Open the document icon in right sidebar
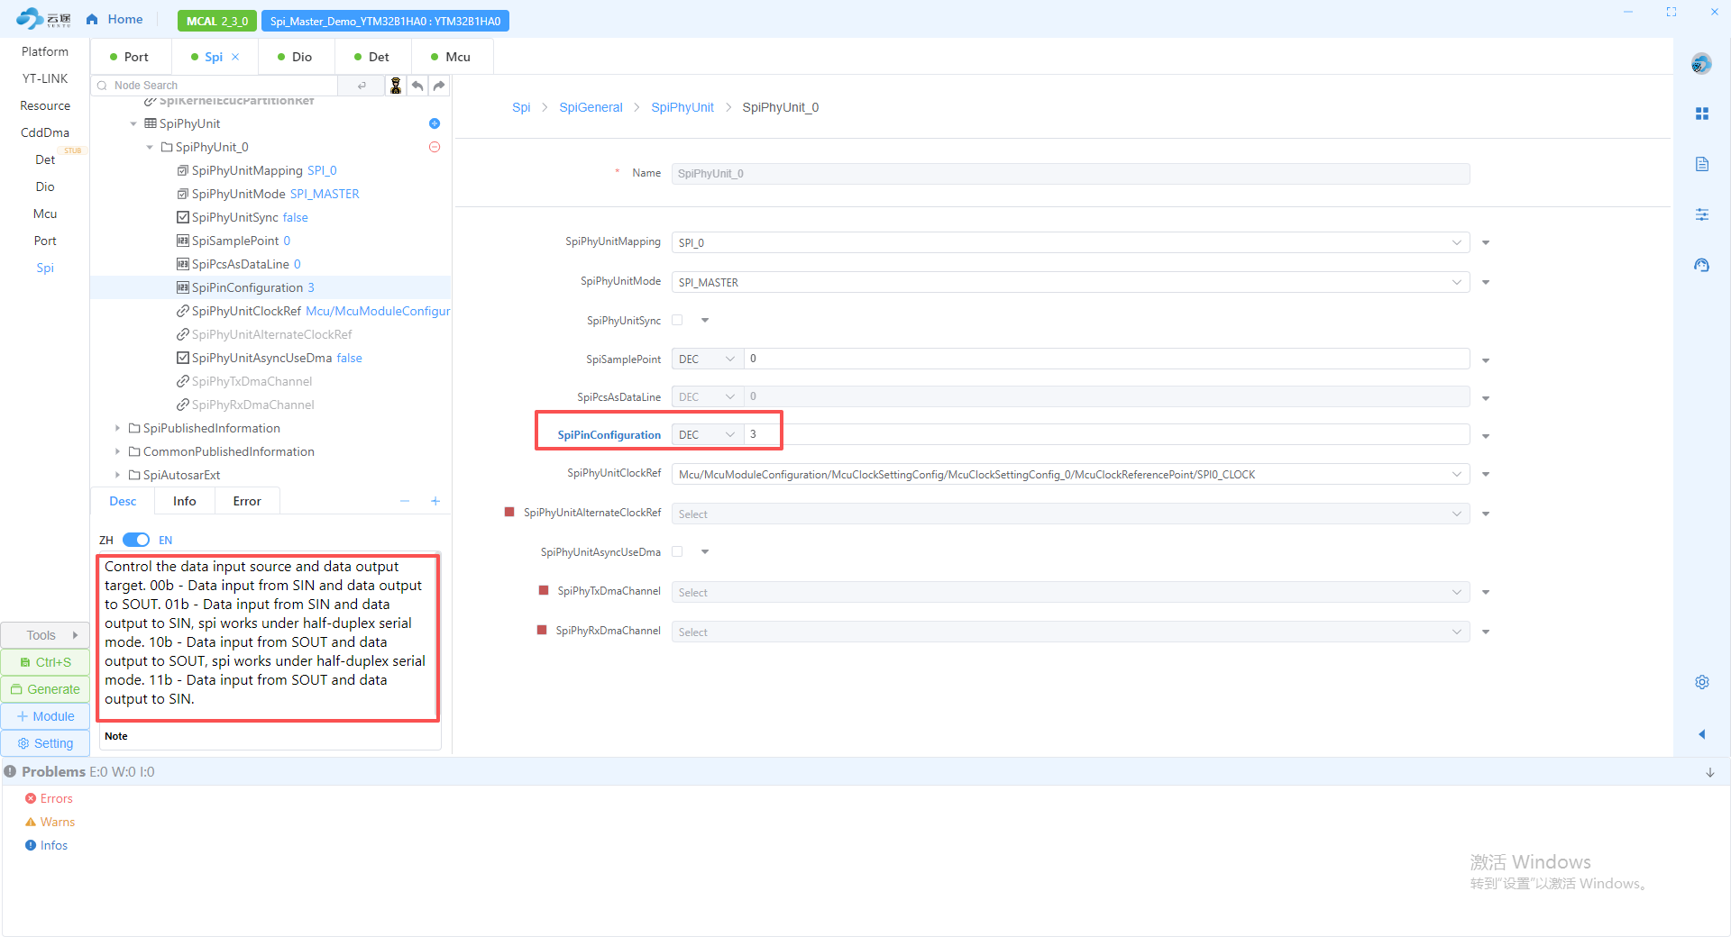This screenshot has height=937, width=1731. tap(1701, 164)
